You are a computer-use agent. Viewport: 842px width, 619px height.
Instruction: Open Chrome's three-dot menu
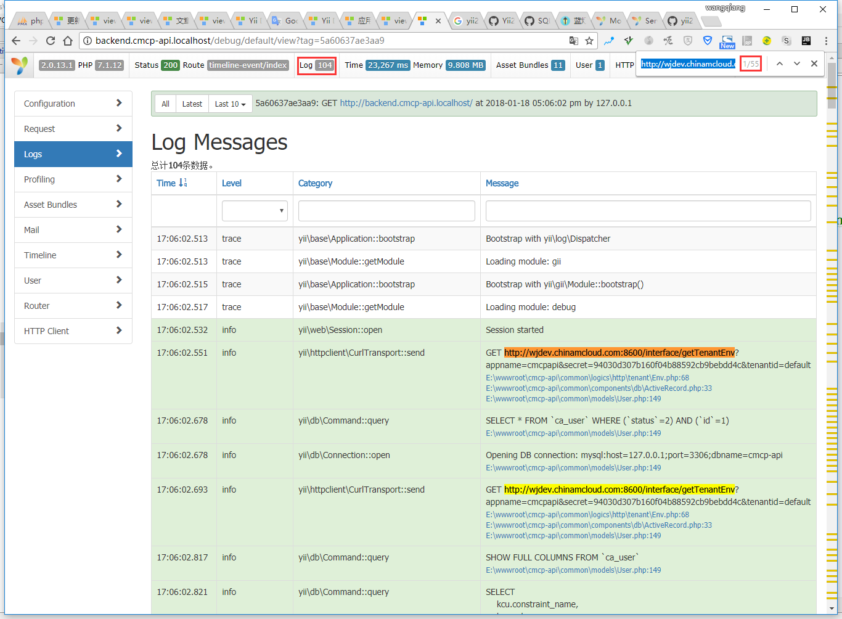click(x=827, y=41)
